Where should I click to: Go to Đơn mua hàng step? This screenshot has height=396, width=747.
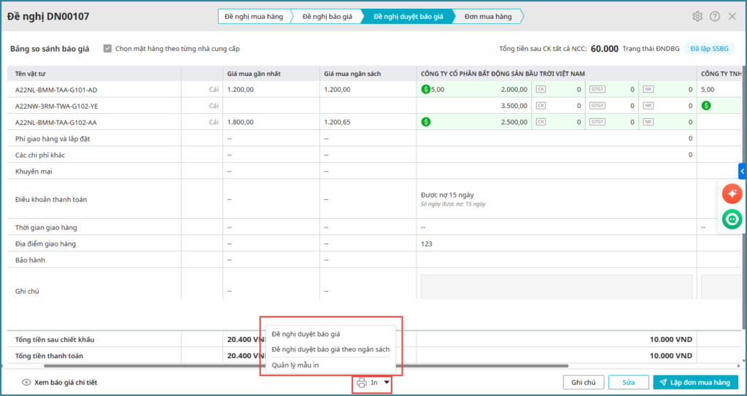(x=488, y=17)
